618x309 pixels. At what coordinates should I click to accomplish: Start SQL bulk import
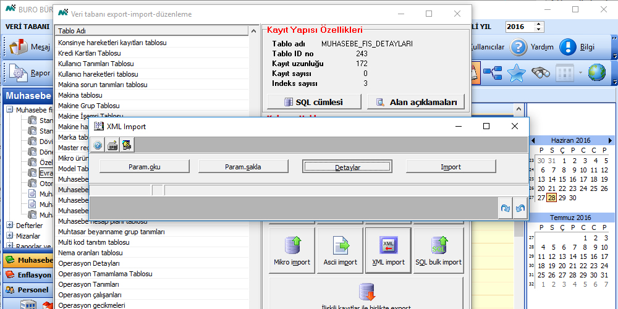tap(438, 249)
